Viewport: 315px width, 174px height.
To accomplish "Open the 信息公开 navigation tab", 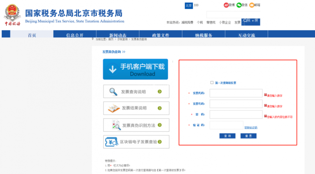I will [75, 34].
